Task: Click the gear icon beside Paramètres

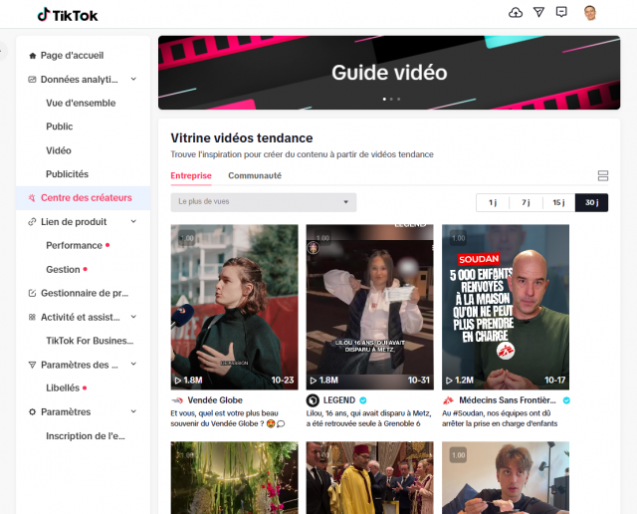Action: (x=32, y=412)
